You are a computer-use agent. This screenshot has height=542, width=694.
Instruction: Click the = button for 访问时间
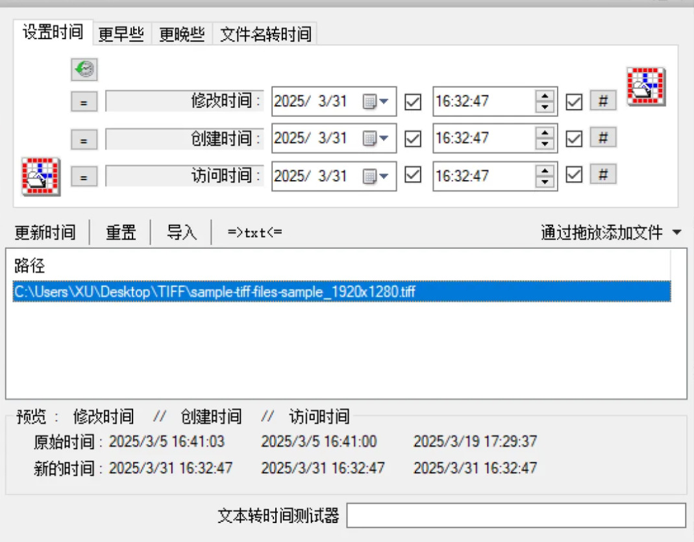[x=84, y=177]
